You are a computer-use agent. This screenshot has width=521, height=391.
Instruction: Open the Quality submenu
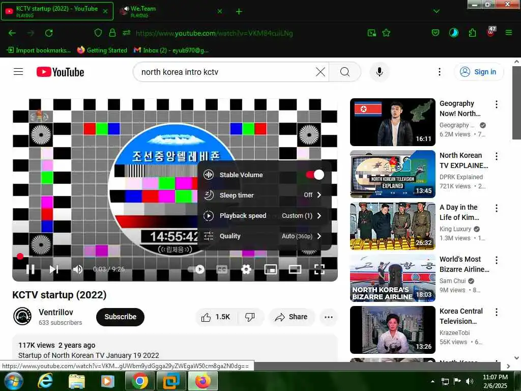click(264, 236)
